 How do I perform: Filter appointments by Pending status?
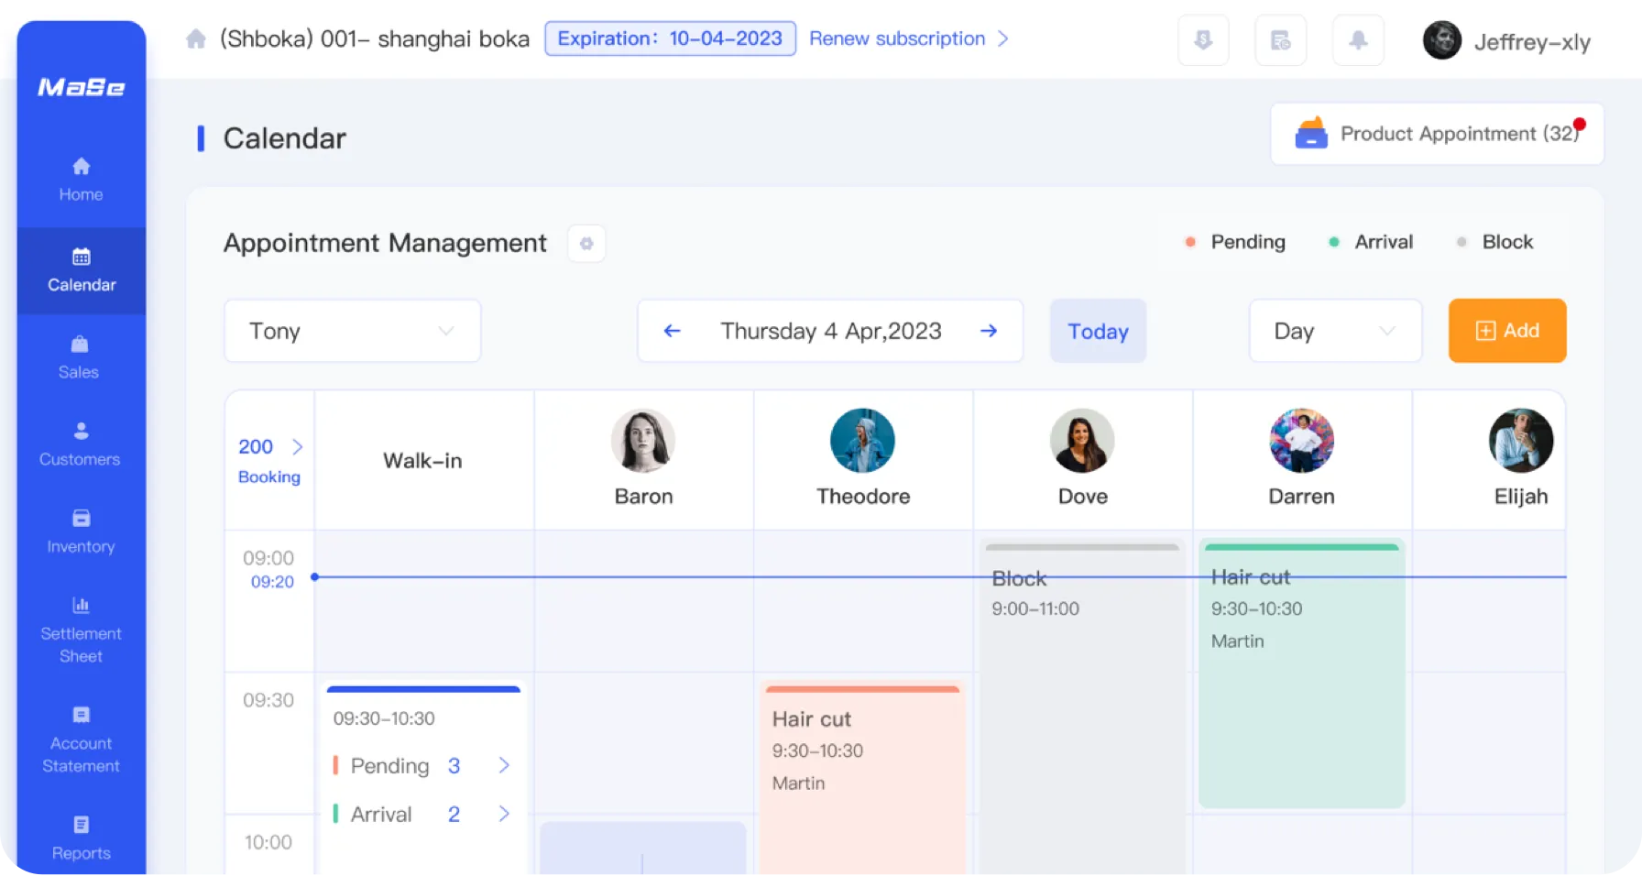1235,242
